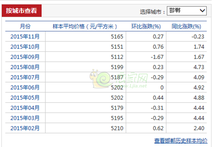The height and width of the screenshot is (147, 216).
Task: Click price 5179 in April row
Action: 117,108
